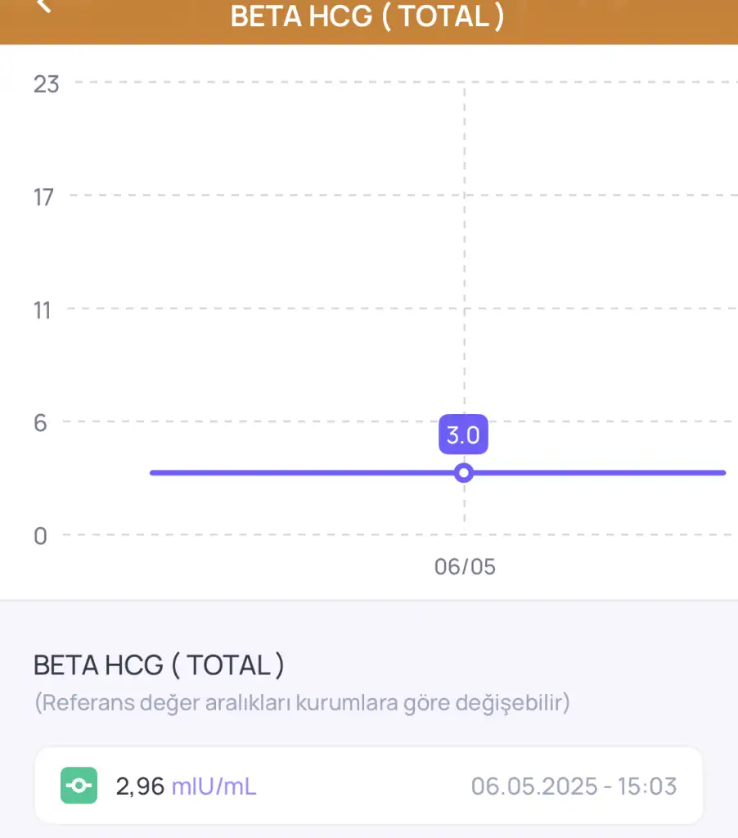Select the 3.0 data point on chart
The width and height of the screenshot is (738, 838).
coord(464,473)
